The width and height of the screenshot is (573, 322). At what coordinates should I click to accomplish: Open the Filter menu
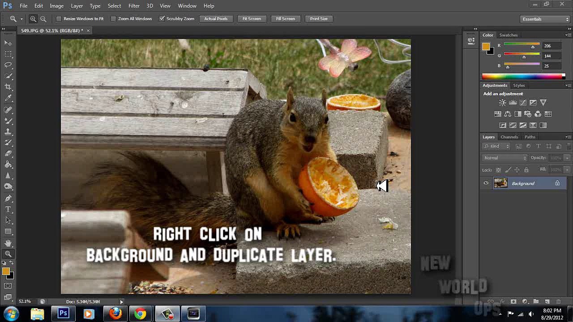(x=134, y=6)
